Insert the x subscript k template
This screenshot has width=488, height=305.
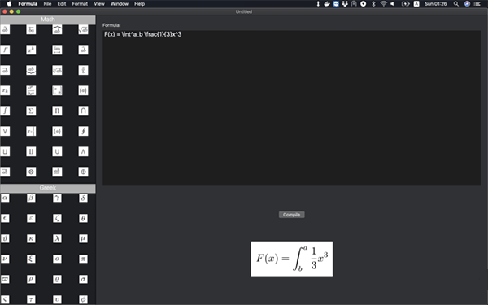[5, 90]
